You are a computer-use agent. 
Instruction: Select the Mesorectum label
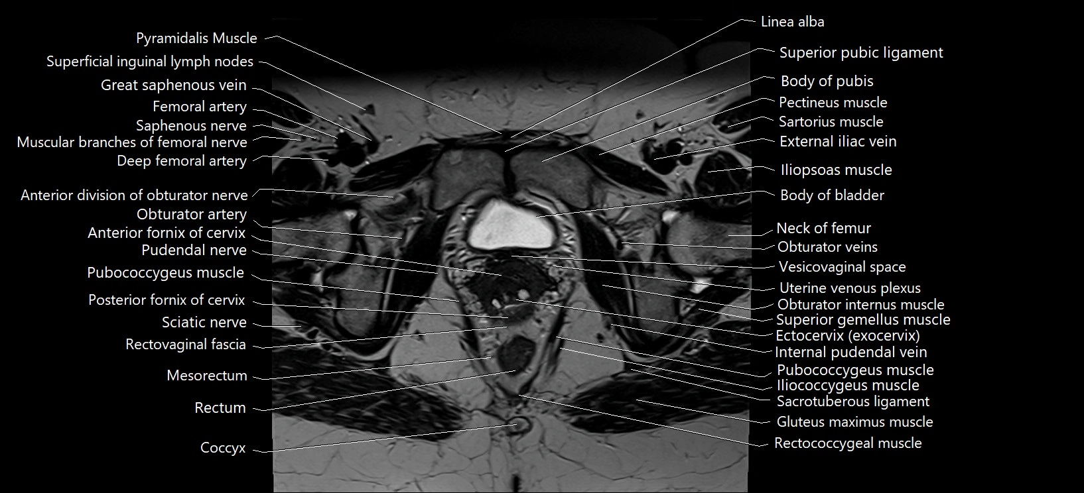(x=207, y=376)
